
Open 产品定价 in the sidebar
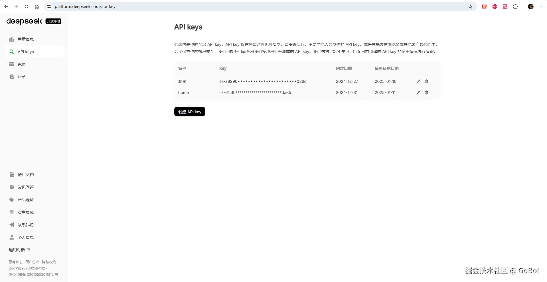coord(34,200)
